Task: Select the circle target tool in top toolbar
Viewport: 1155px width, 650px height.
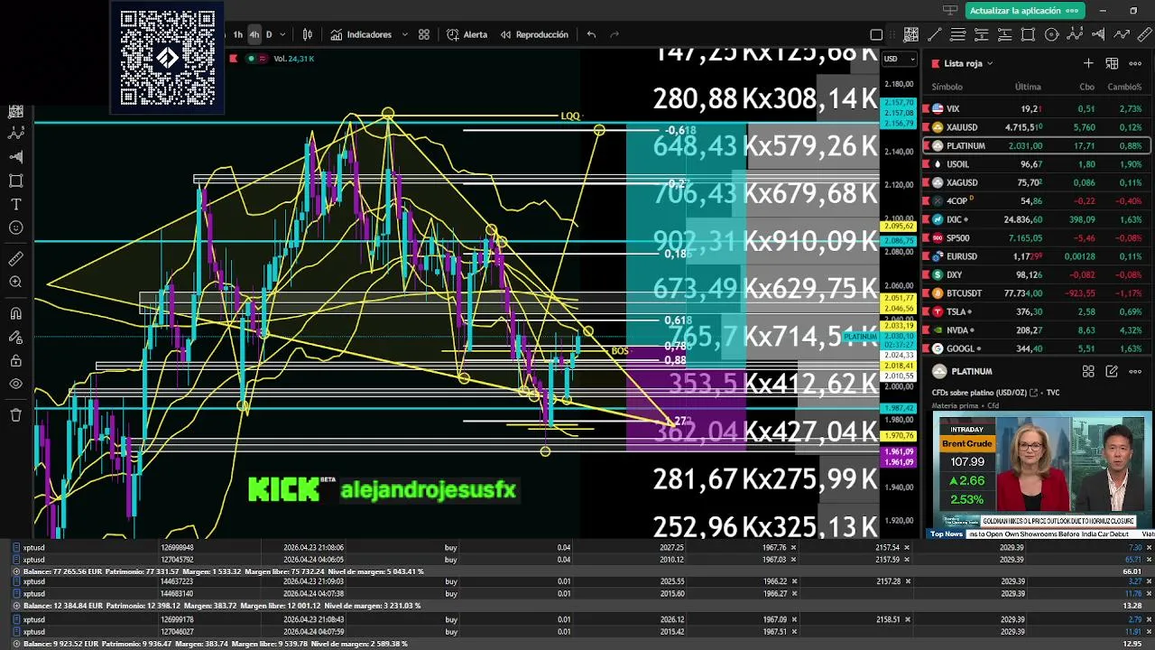Action: pyautogui.click(x=1051, y=34)
